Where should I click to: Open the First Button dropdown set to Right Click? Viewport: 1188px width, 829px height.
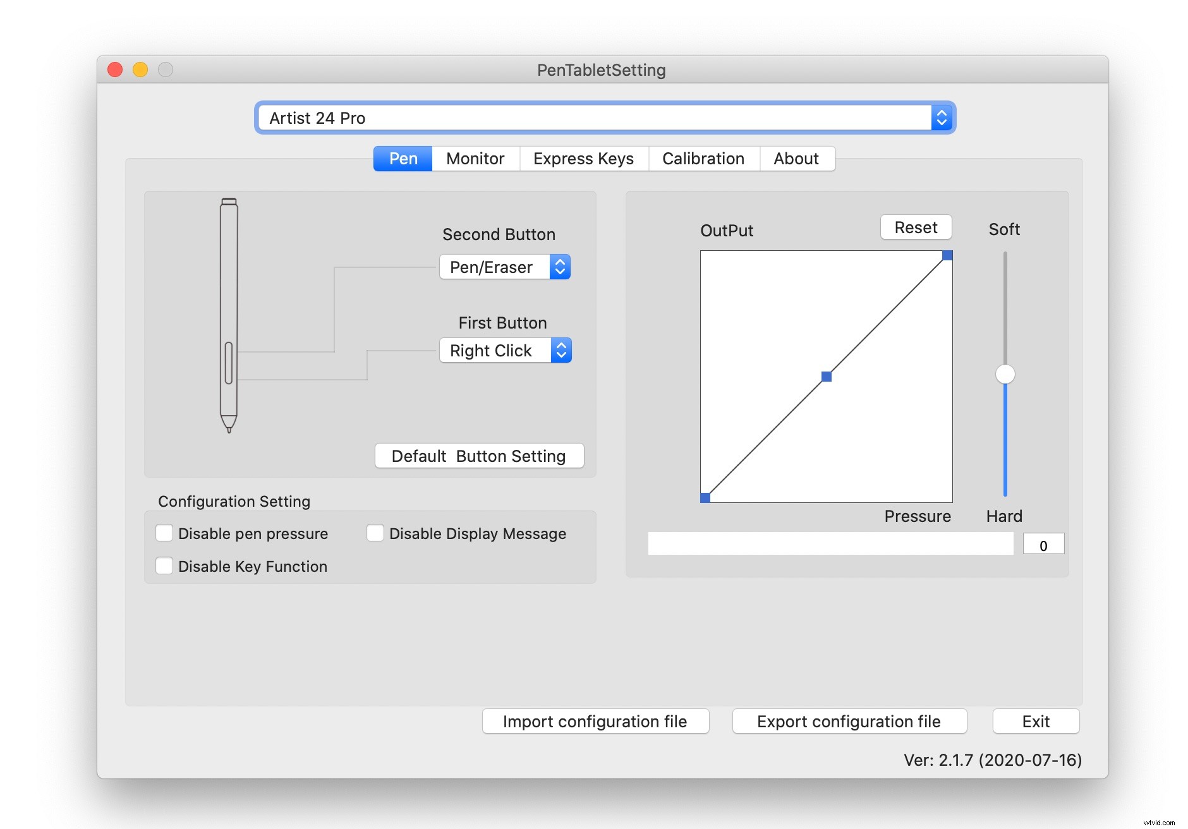[x=505, y=350]
